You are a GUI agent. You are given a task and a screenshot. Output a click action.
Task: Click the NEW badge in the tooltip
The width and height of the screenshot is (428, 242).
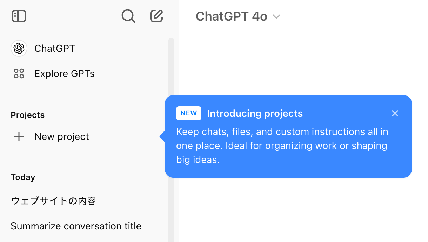click(x=189, y=113)
